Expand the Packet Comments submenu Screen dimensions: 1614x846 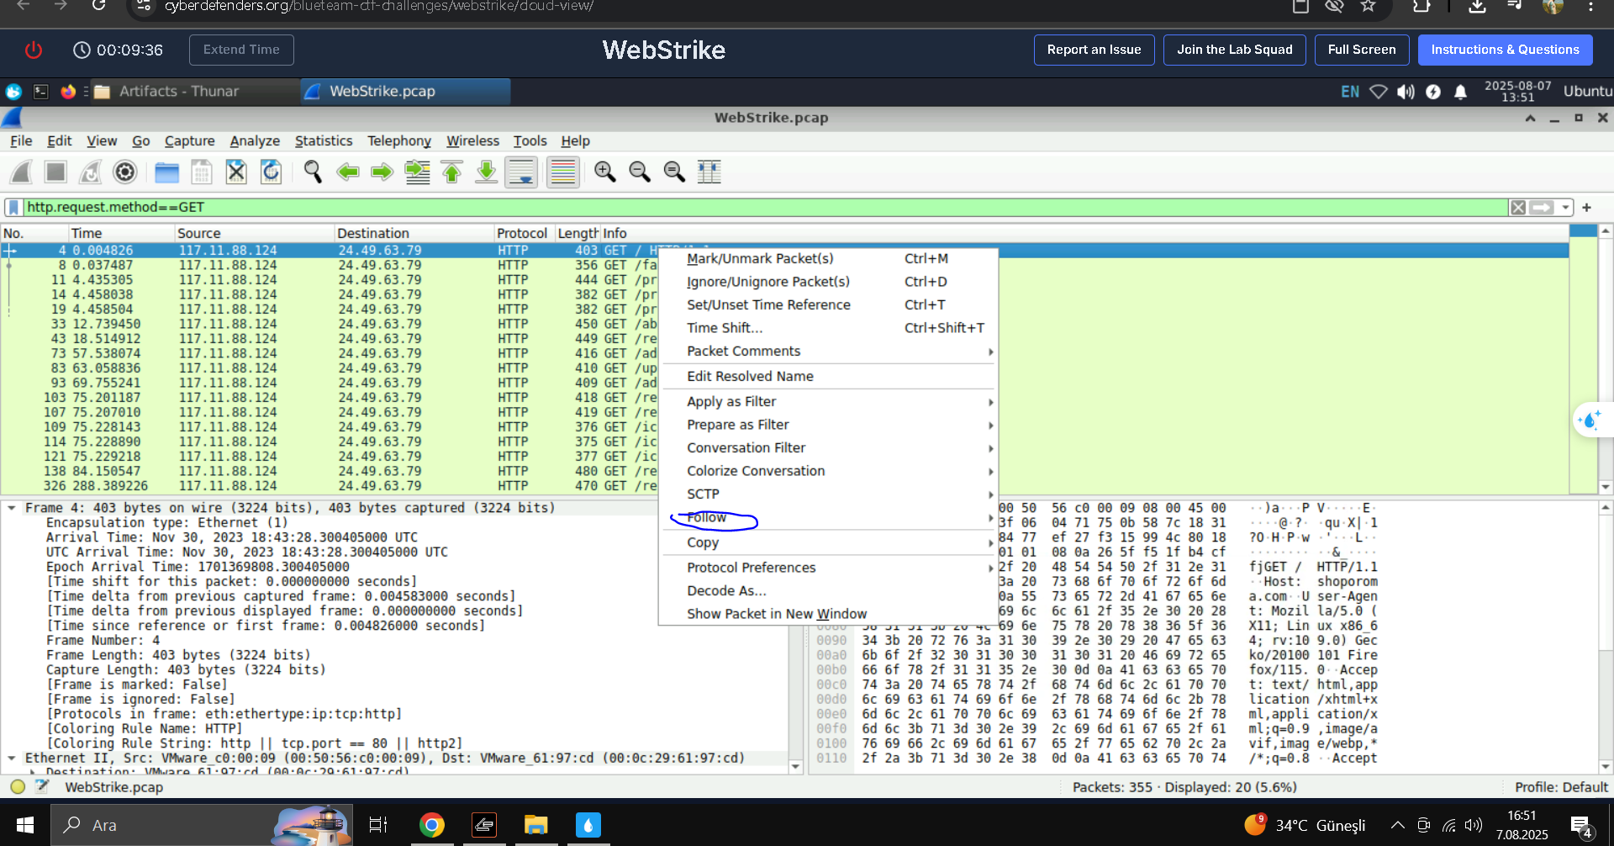pos(828,352)
